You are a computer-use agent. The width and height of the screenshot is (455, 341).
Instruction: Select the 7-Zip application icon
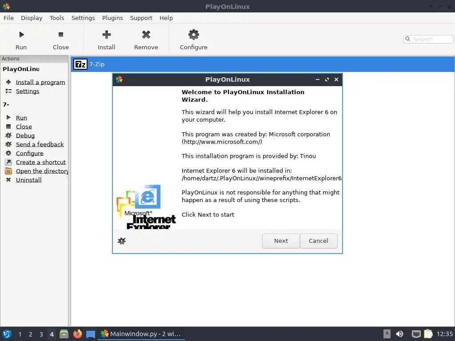coord(80,64)
